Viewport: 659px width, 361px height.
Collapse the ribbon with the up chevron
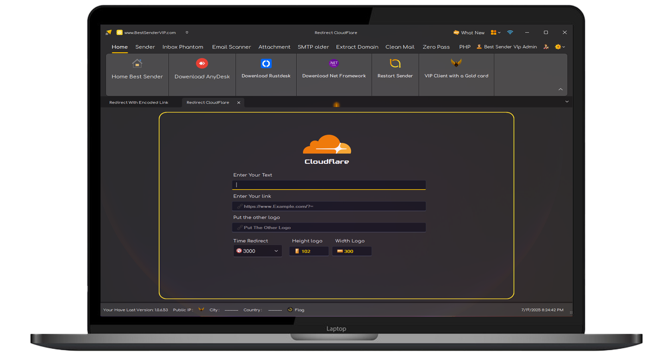point(560,89)
